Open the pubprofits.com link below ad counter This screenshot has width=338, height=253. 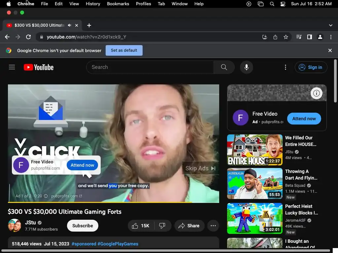tap(66, 196)
